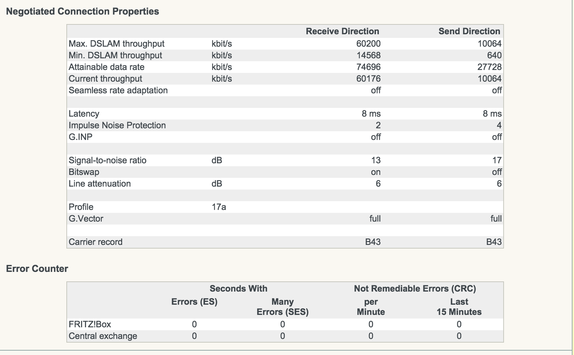
Task: Click the Current throughput receive value 60176
Action: tap(368, 79)
